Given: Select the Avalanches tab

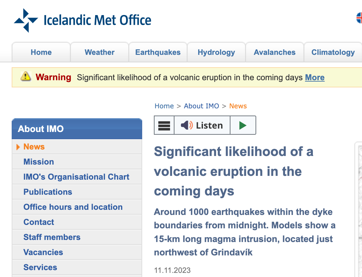Looking at the screenshot, I should pos(274,52).
